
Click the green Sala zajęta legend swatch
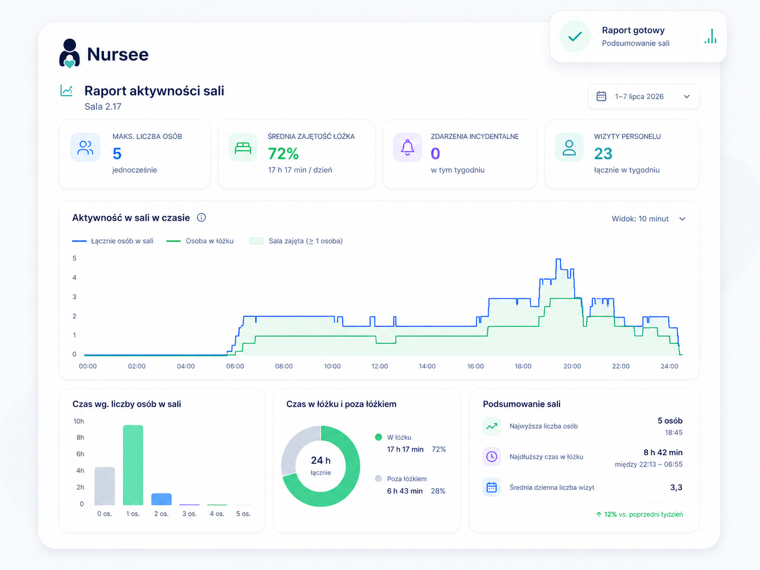tap(257, 241)
